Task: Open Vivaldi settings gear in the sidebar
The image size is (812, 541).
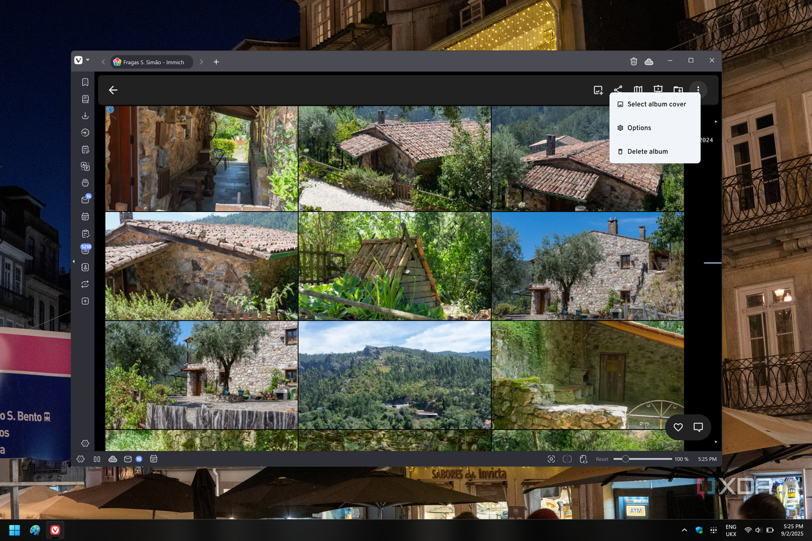Action: click(x=85, y=443)
